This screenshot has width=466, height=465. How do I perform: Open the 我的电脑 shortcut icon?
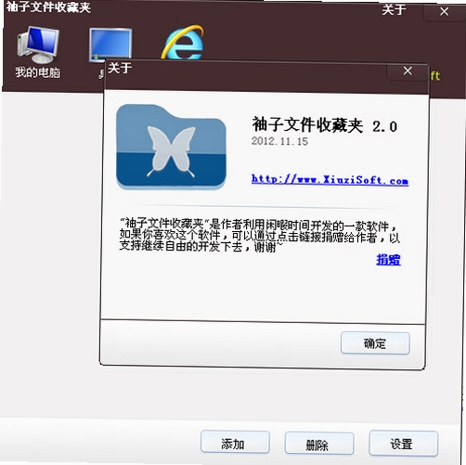pyautogui.click(x=38, y=45)
